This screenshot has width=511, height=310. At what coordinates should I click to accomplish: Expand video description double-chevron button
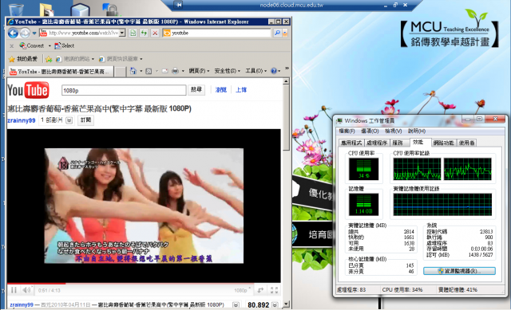[x=236, y=305]
